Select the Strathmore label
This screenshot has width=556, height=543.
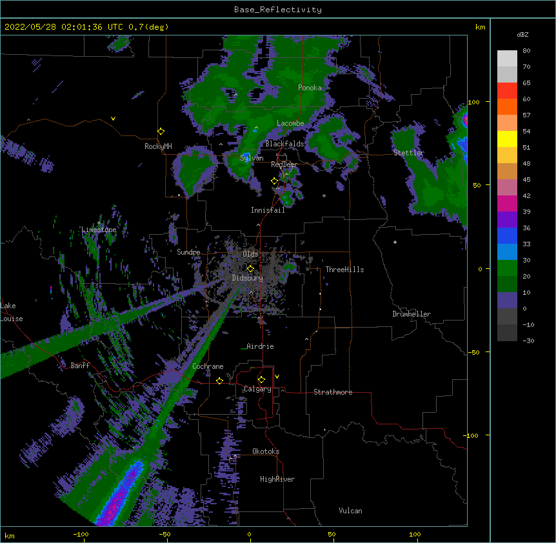(333, 392)
